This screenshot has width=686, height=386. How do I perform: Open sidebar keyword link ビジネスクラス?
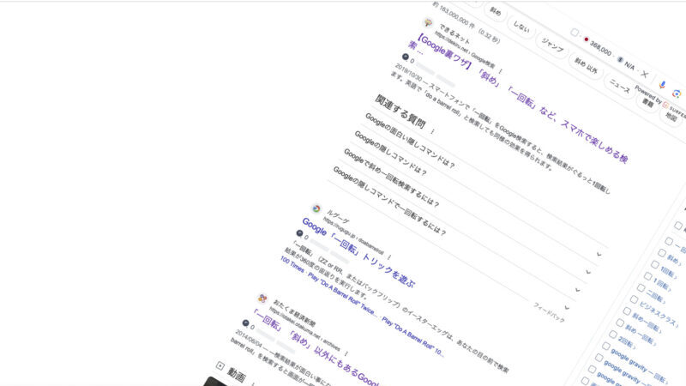pos(658,314)
